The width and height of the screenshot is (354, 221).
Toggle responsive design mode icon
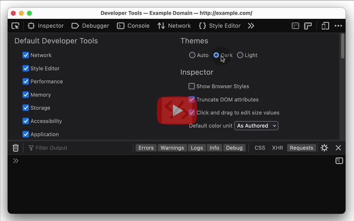pyautogui.click(x=325, y=26)
